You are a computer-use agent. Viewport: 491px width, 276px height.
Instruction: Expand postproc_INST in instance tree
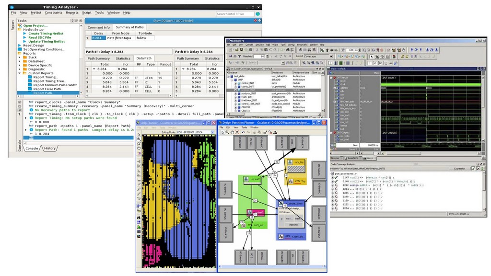pos(235,93)
